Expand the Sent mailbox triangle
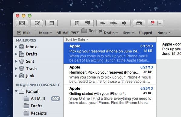181x117 pixels. click(x=16, y=61)
